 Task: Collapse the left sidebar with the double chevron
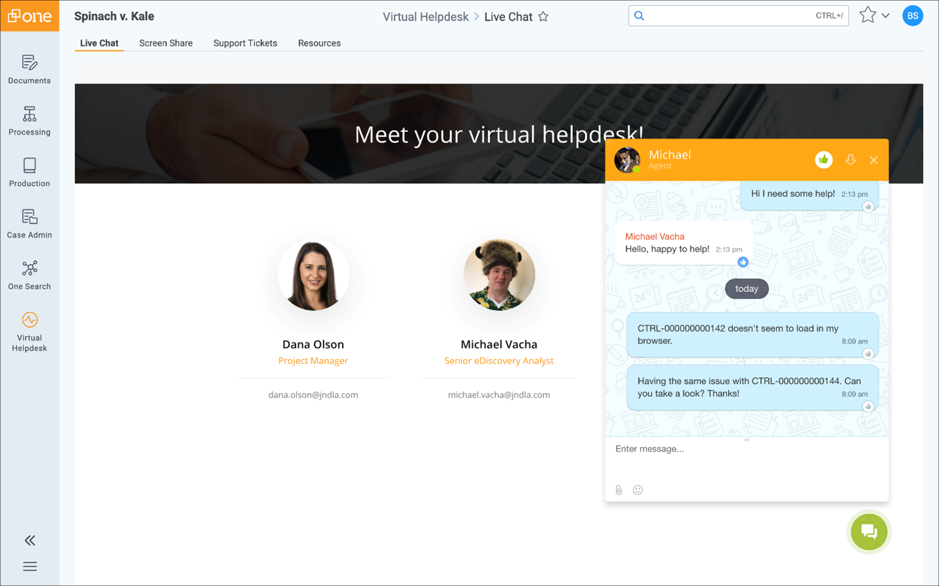(29, 540)
